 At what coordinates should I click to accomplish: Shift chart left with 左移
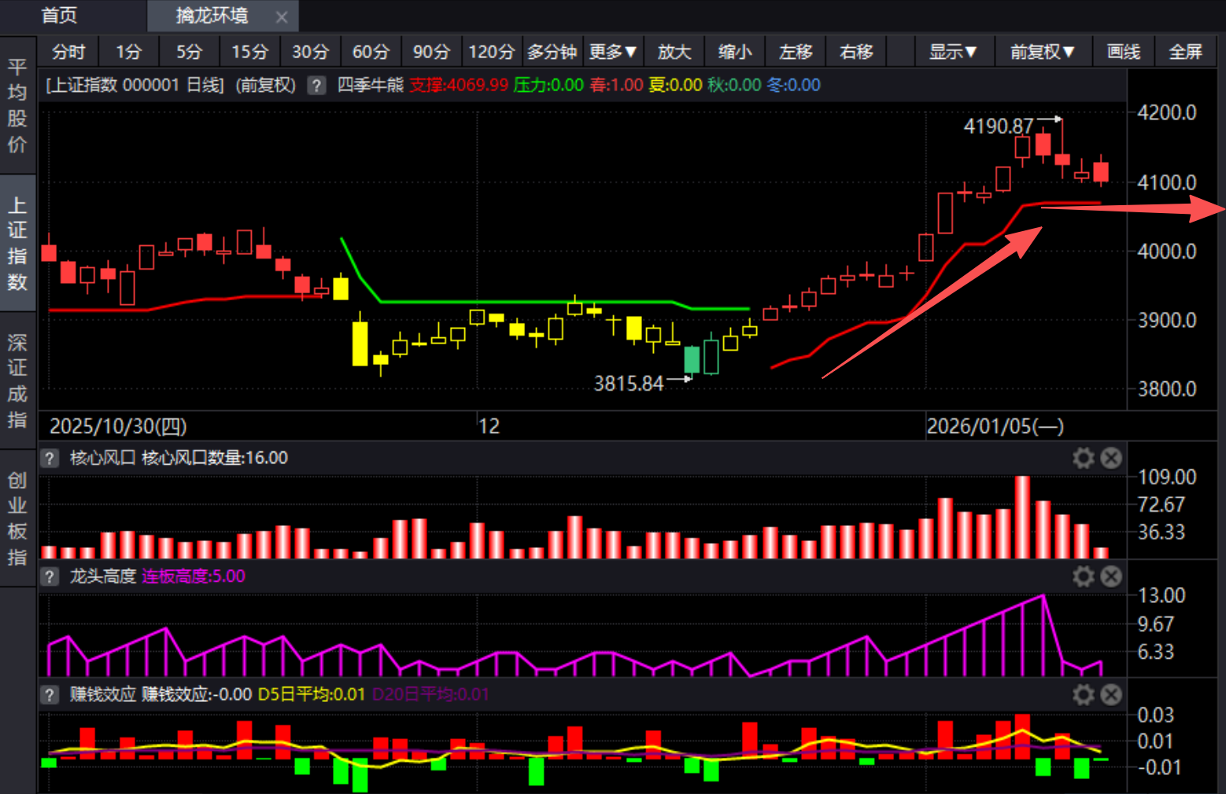click(796, 52)
